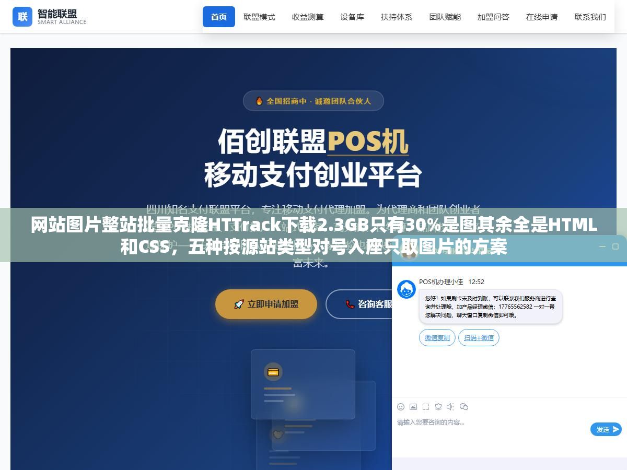Click the 微信复制 button in chat

(x=437, y=338)
